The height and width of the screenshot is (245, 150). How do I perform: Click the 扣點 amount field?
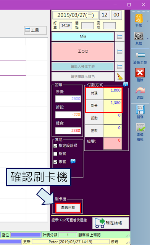point(112,118)
